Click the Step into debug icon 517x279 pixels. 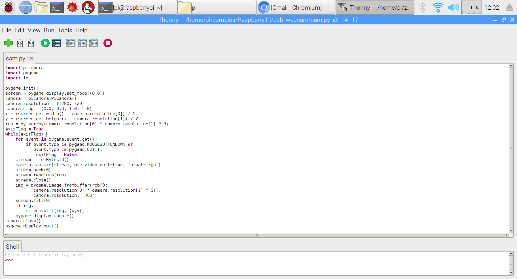tap(82, 43)
